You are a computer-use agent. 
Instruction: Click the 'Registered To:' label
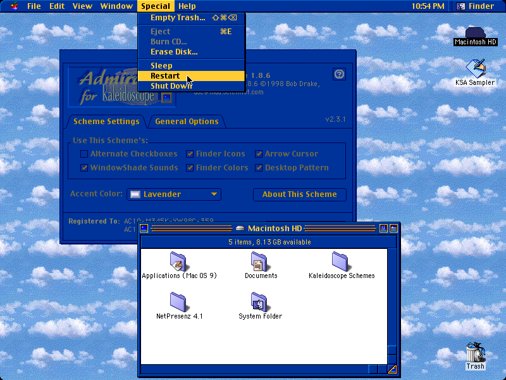[x=94, y=221]
